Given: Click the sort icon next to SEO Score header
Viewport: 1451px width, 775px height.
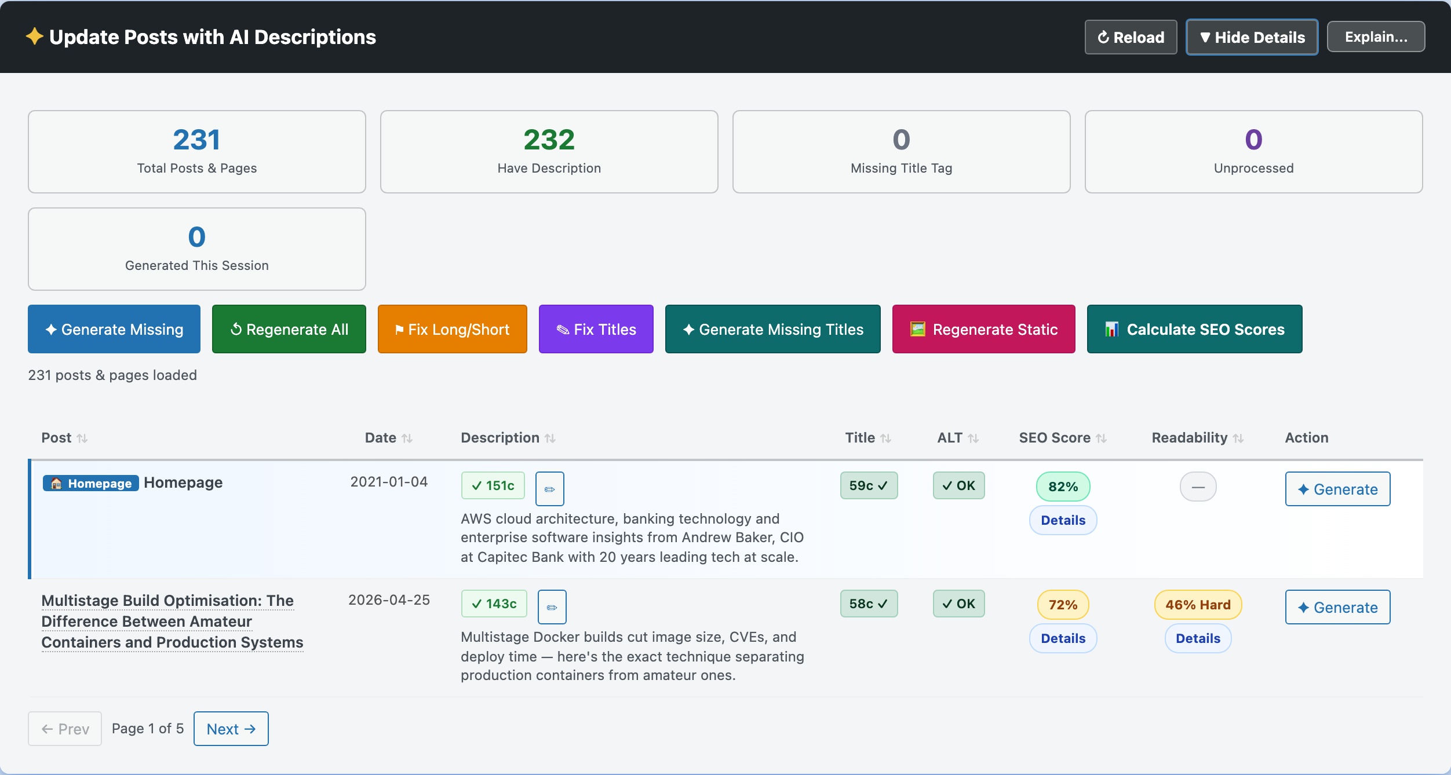Looking at the screenshot, I should coord(1102,438).
